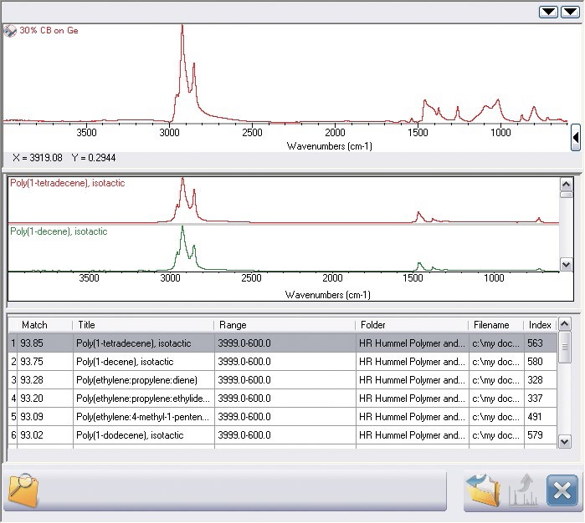Click match value 93.02
The height and width of the screenshot is (523, 585).
(x=32, y=435)
